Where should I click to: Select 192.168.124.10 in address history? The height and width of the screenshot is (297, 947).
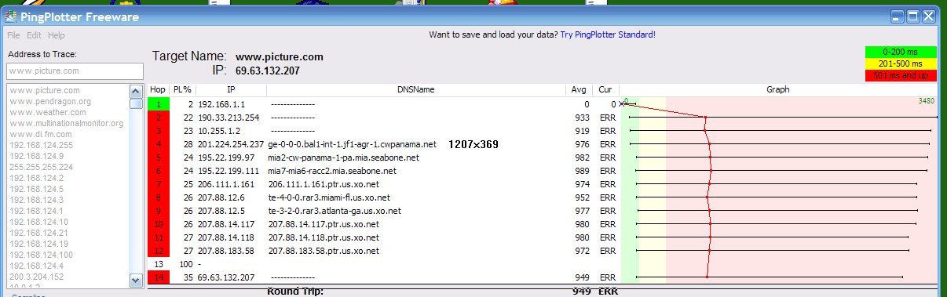point(38,222)
